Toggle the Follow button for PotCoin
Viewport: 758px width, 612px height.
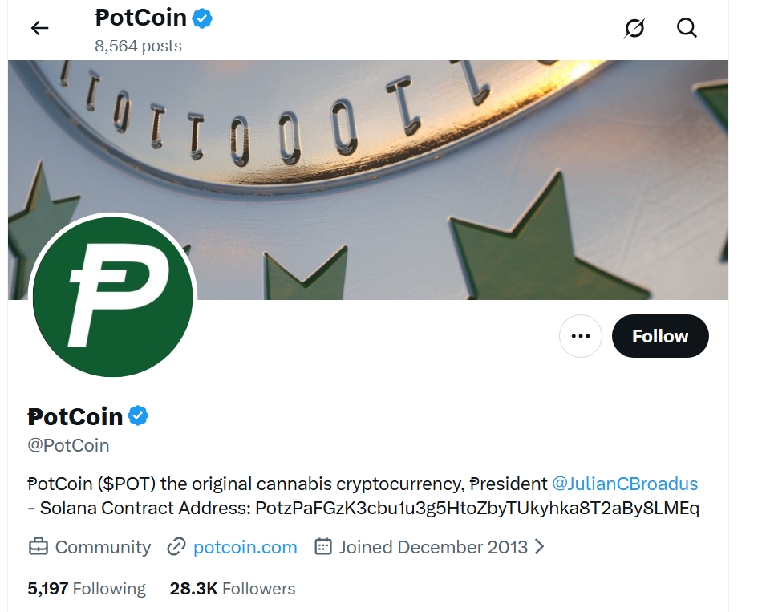pyautogui.click(x=659, y=336)
